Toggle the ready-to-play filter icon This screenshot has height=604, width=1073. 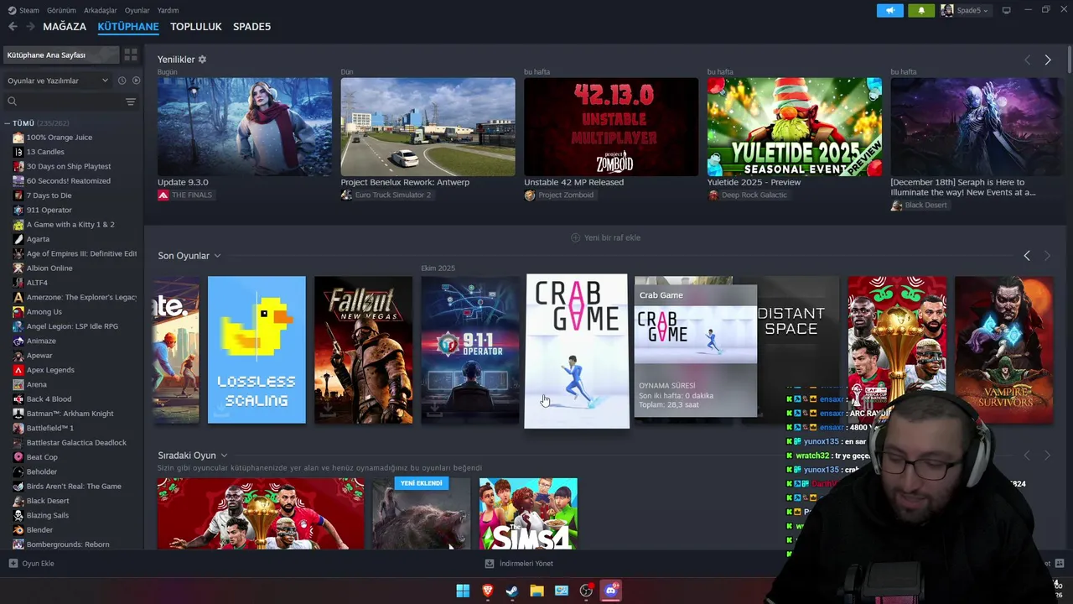(x=137, y=81)
